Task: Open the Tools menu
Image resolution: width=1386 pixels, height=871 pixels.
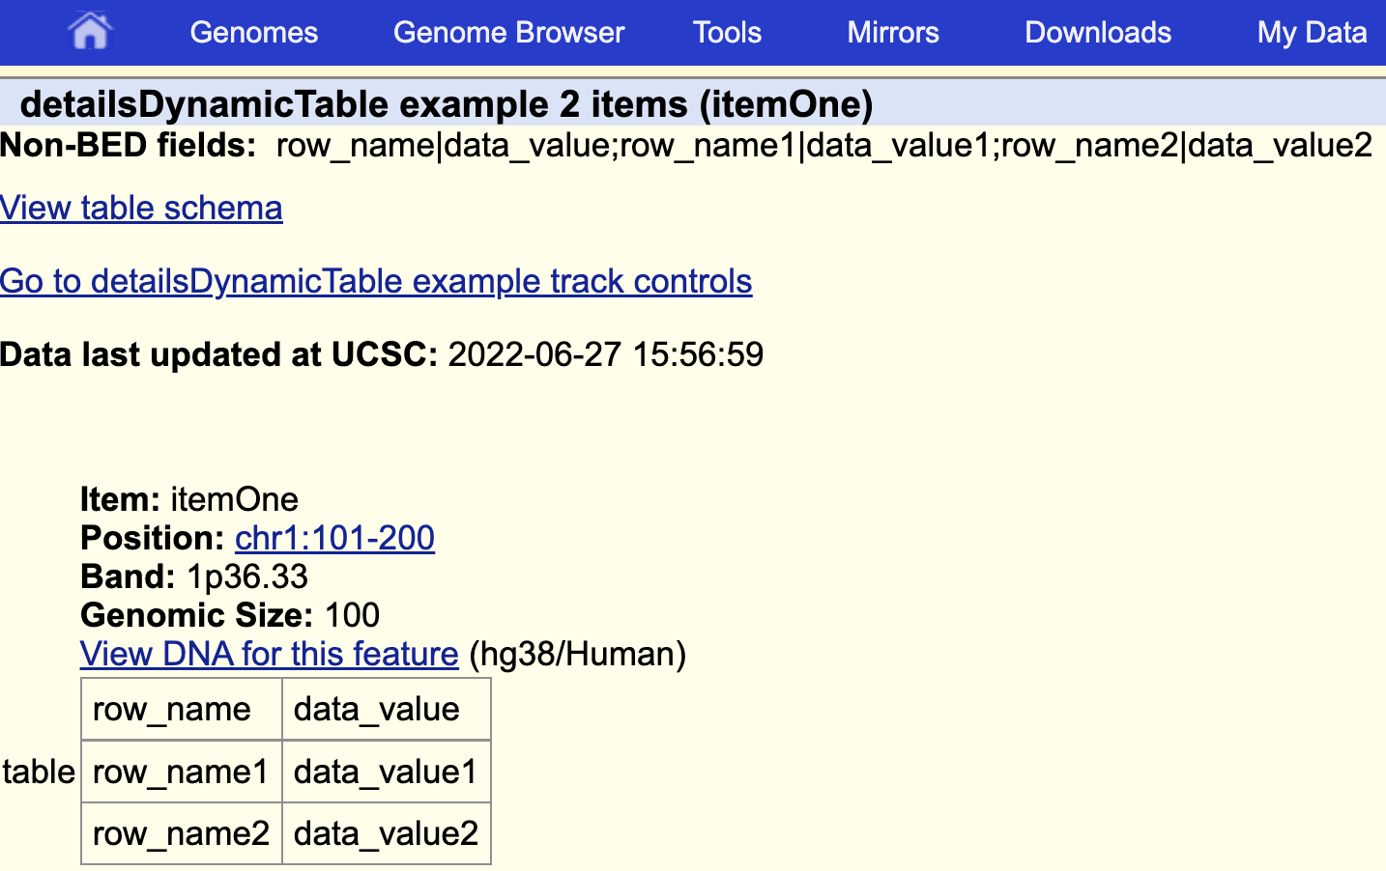Action: coord(727,32)
